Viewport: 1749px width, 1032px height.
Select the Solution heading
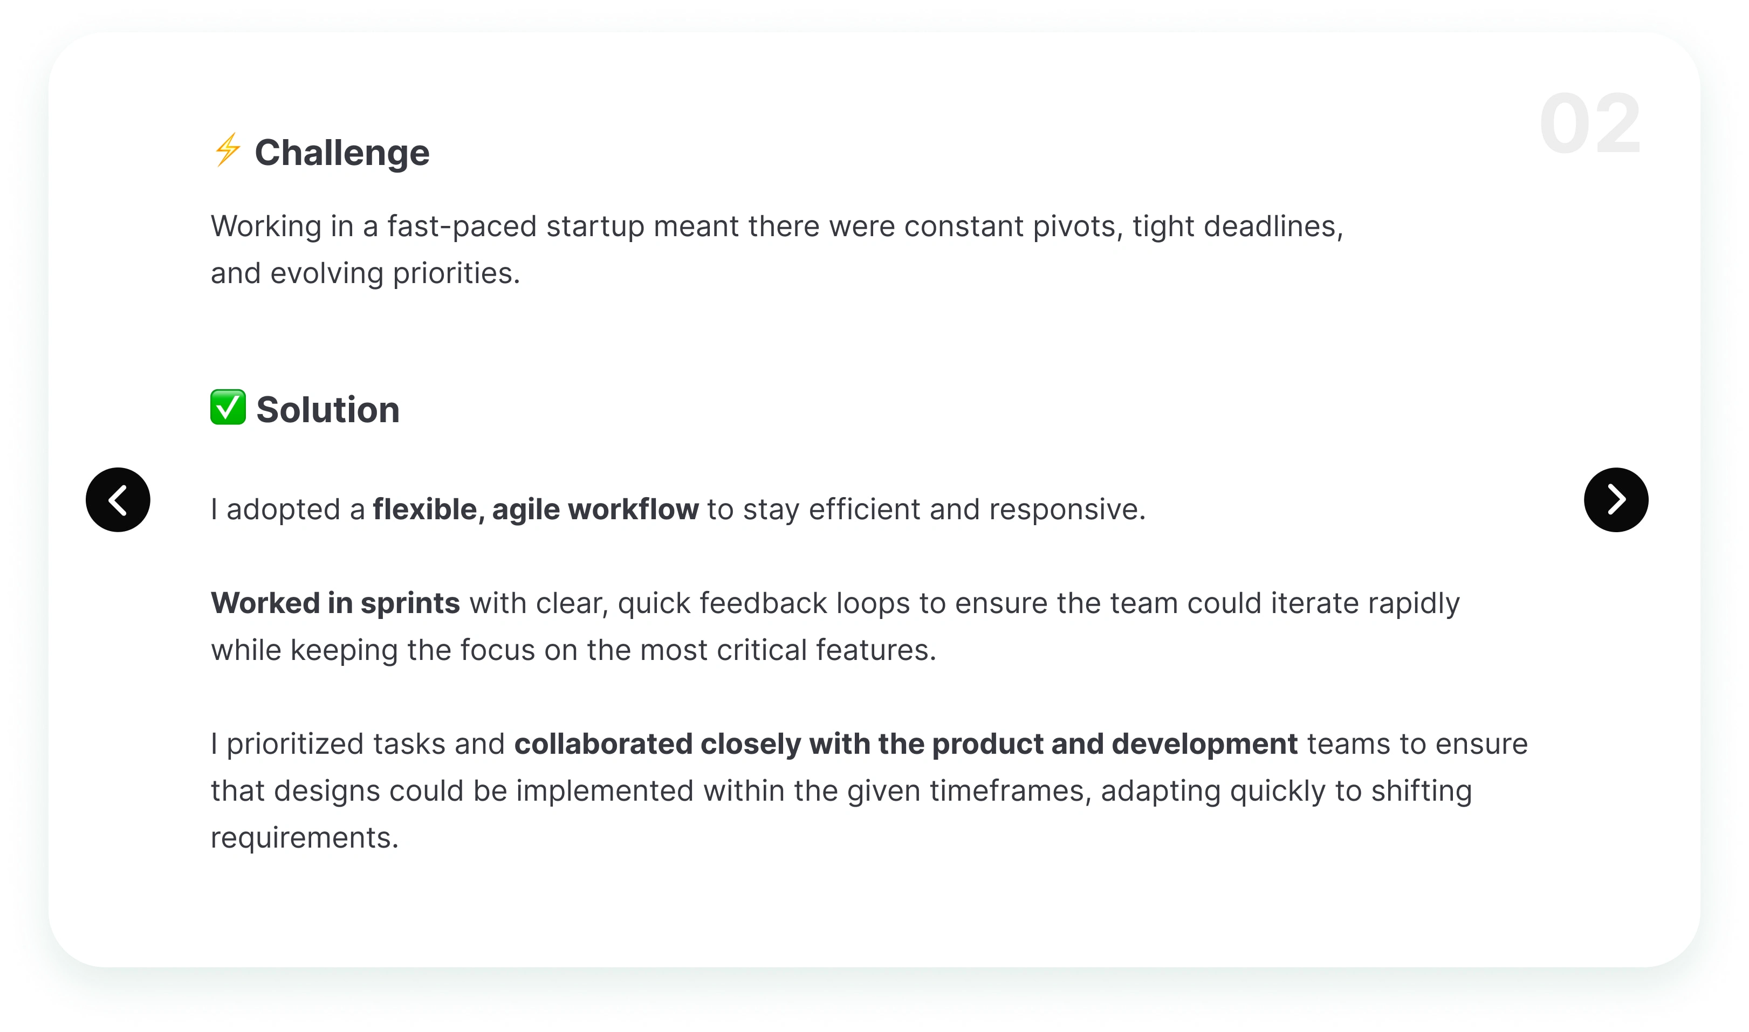327,410
